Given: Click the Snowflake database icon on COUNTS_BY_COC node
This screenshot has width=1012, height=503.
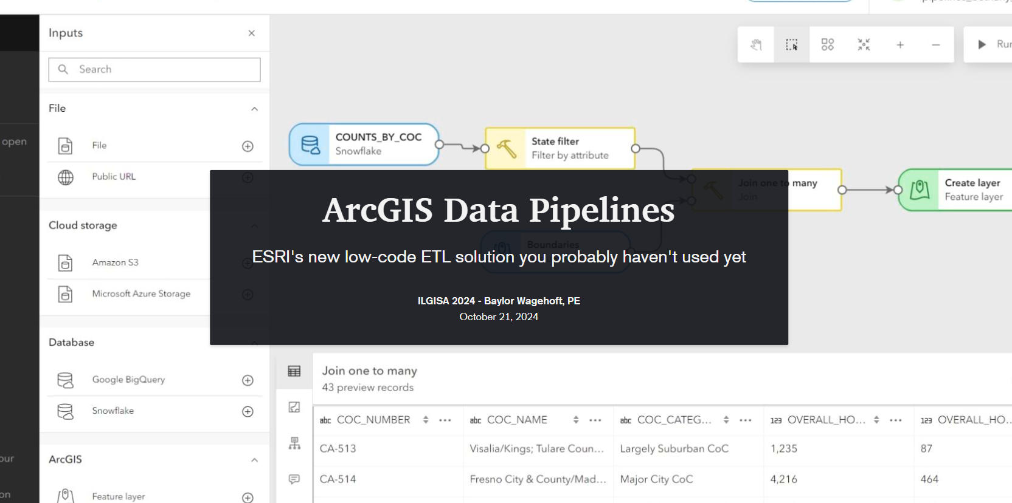Looking at the screenshot, I should click(310, 145).
